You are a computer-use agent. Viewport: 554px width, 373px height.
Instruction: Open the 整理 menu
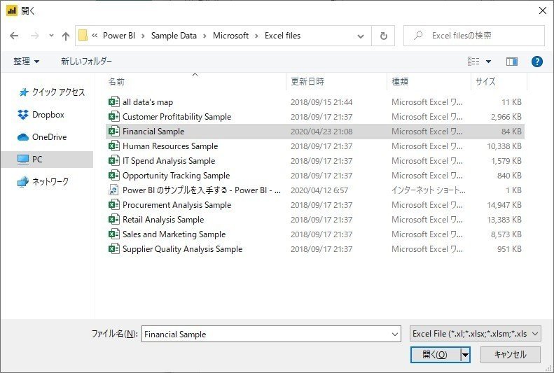[26, 62]
